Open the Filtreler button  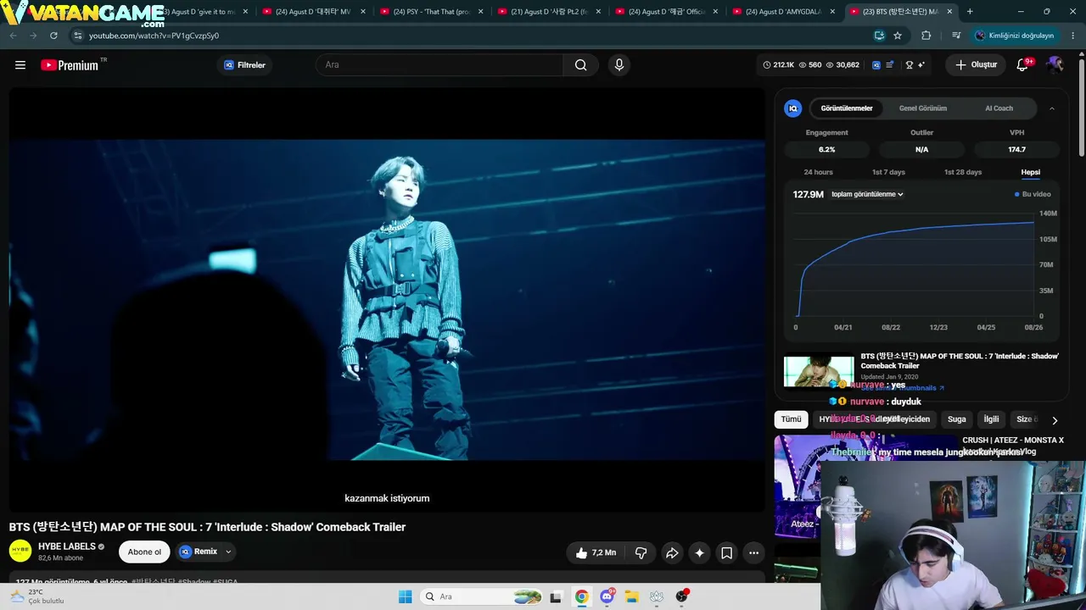tap(244, 65)
